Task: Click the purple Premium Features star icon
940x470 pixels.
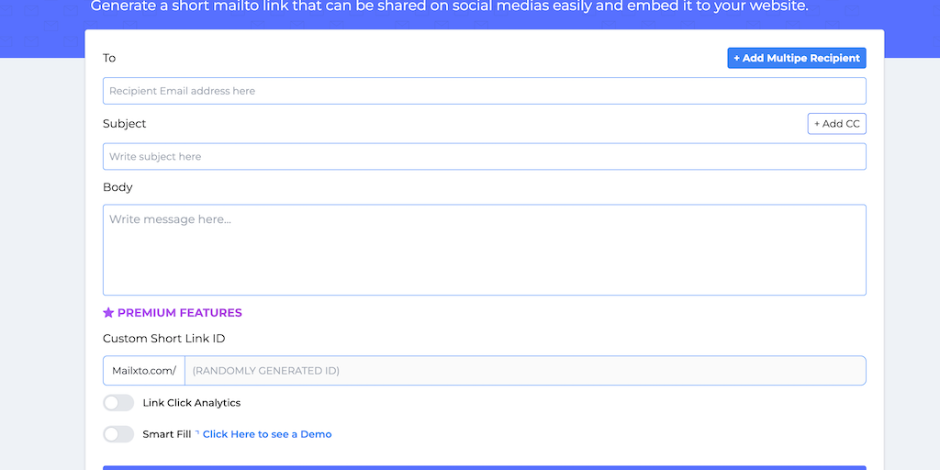Action: point(108,313)
